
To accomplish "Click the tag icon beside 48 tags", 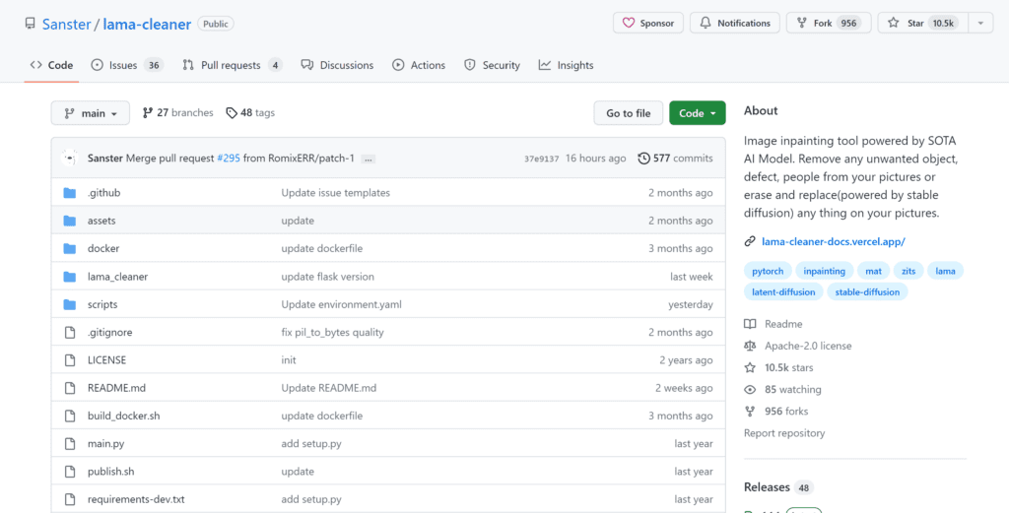I will (232, 113).
